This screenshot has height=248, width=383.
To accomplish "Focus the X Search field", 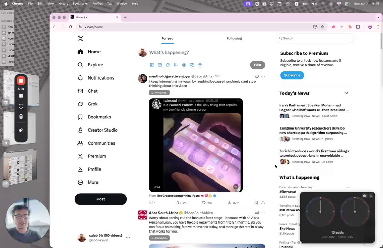I will (x=314, y=38).
